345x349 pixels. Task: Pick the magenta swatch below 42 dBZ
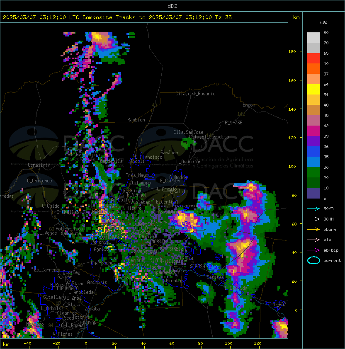[313, 131]
